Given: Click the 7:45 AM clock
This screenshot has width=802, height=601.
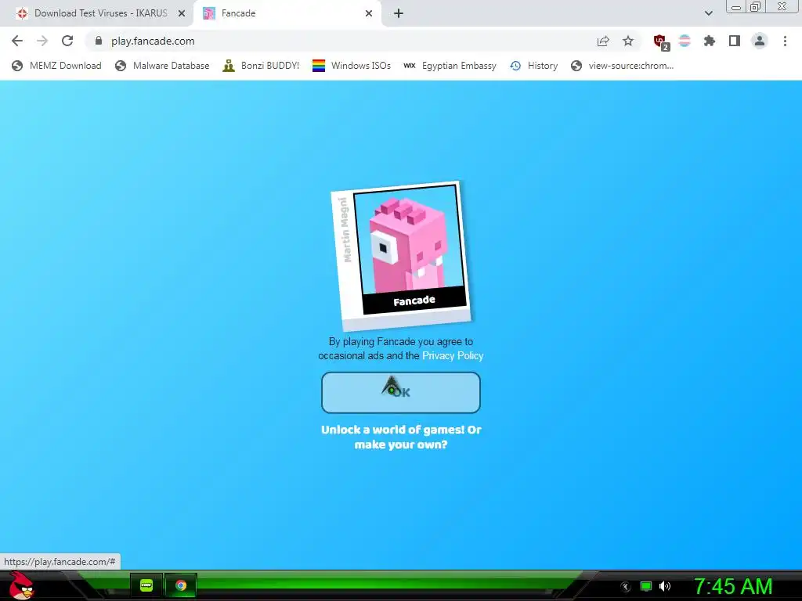Looking at the screenshot, I should pos(733,586).
